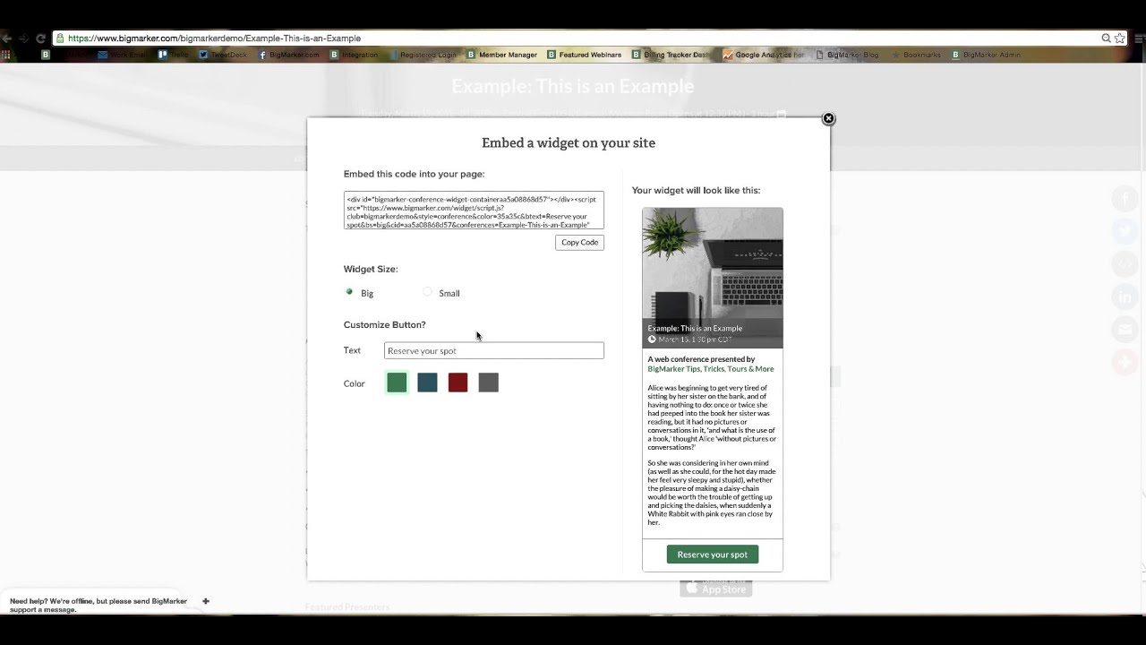
Task: Click the dimmed embed code share icon
Action: [1125, 264]
